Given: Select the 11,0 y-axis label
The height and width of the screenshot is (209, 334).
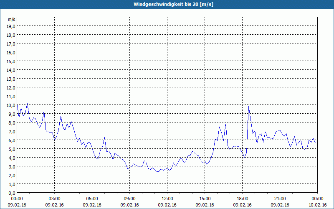Looking at the screenshot, I should 11,97.
